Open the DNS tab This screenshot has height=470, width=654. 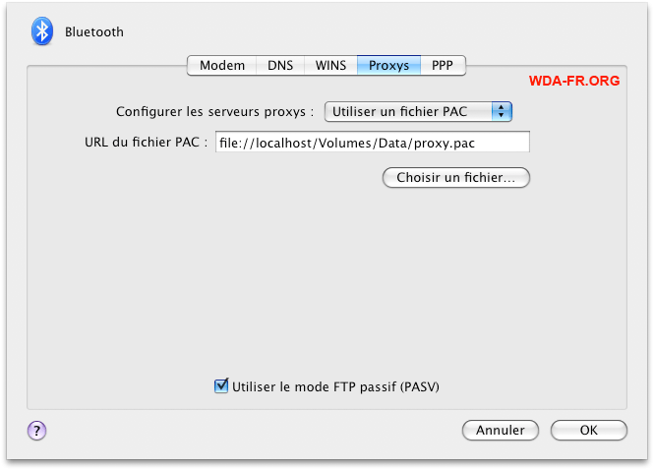click(x=280, y=66)
